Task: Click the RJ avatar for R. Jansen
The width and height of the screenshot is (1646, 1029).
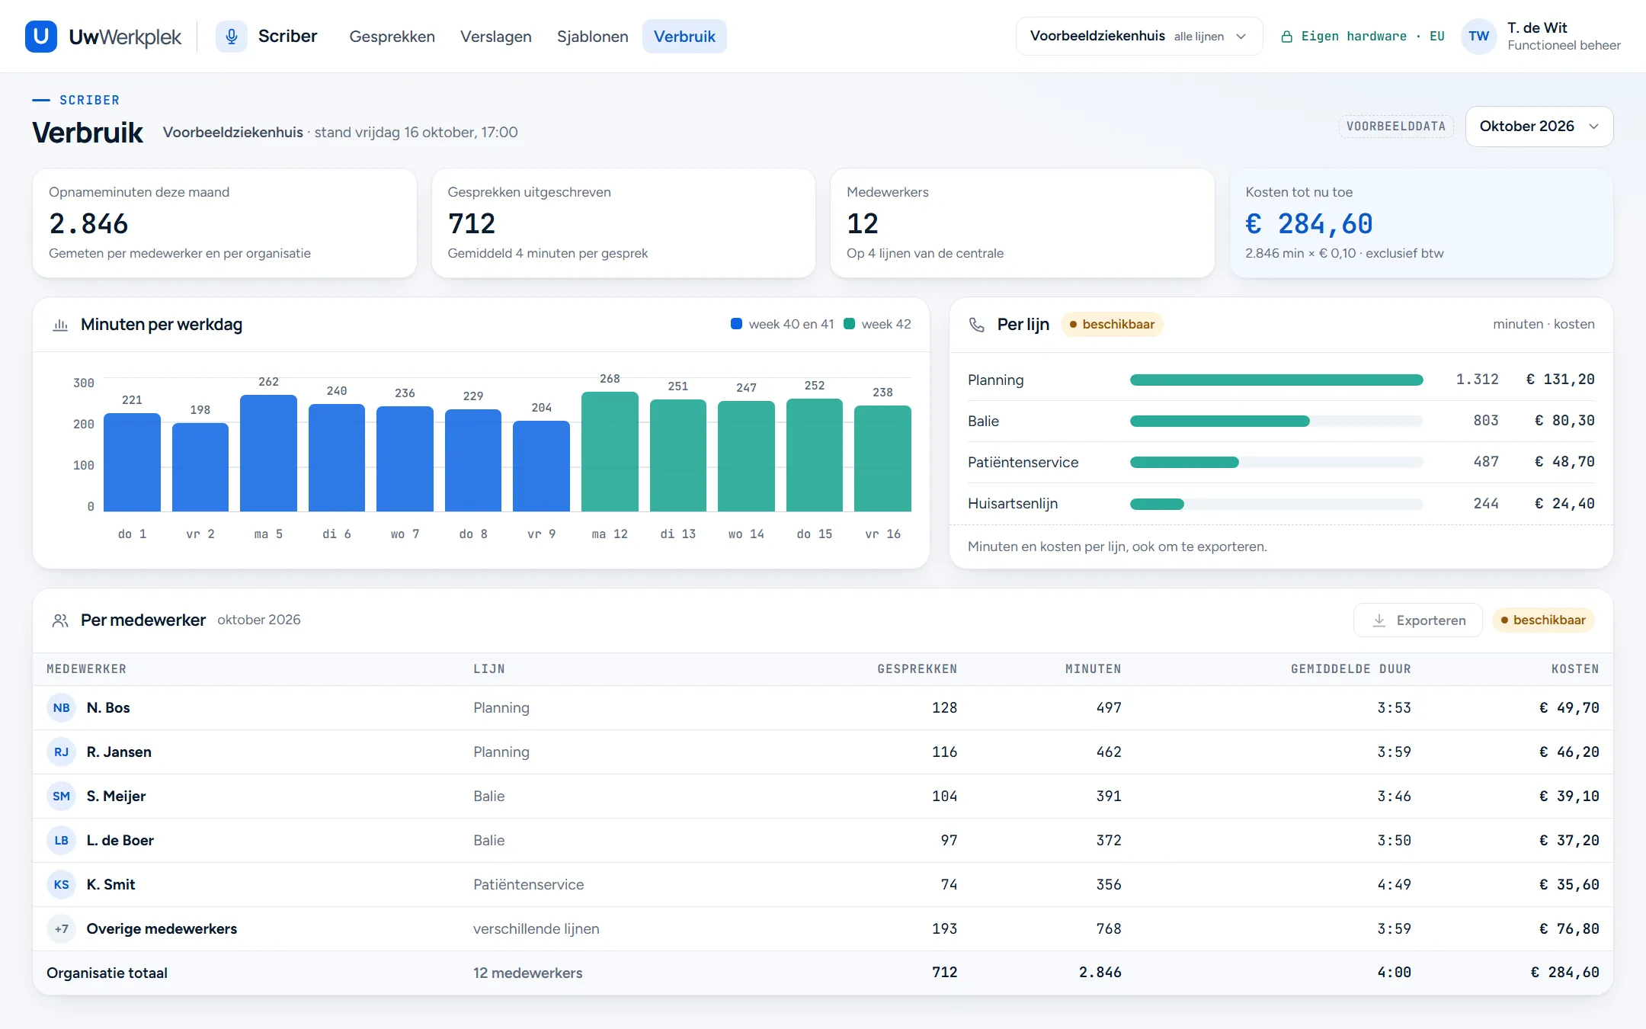Action: tap(62, 752)
